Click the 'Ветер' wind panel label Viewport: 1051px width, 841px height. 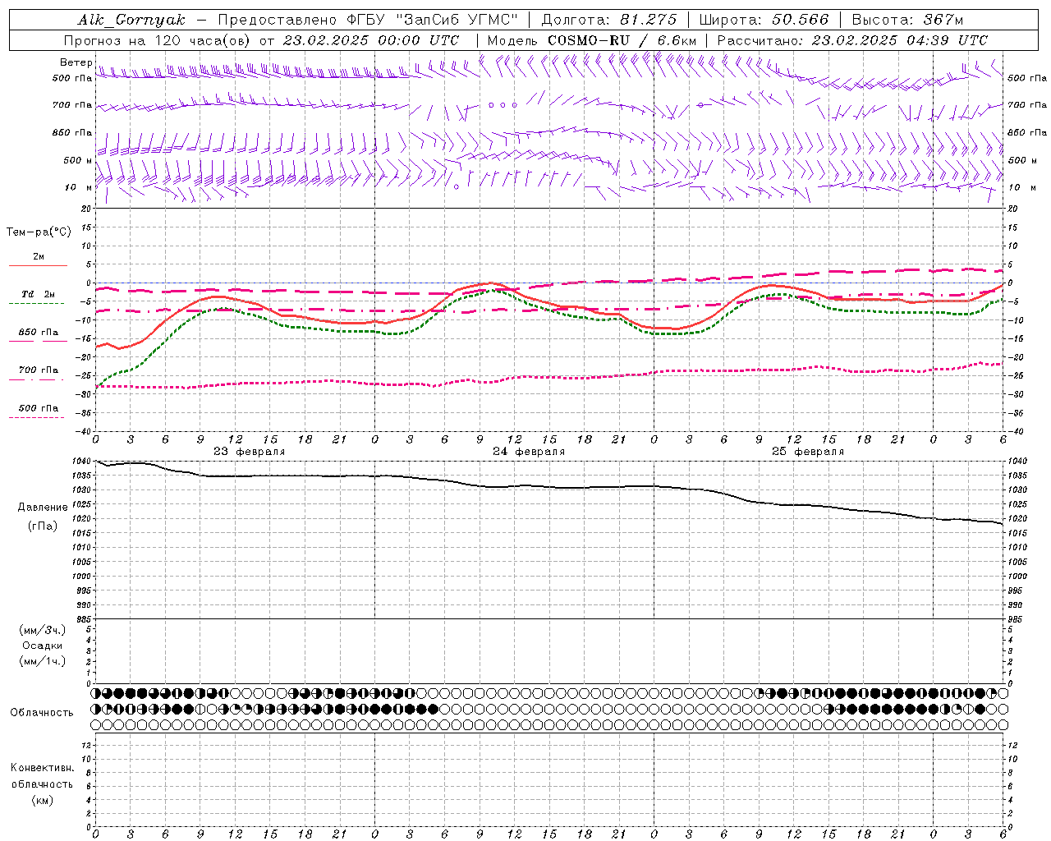point(76,62)
